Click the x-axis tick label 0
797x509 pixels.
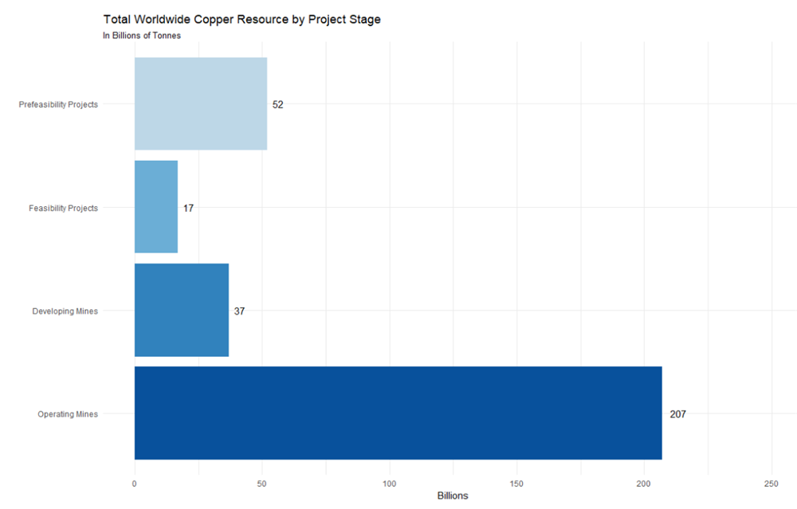point(135,484)
